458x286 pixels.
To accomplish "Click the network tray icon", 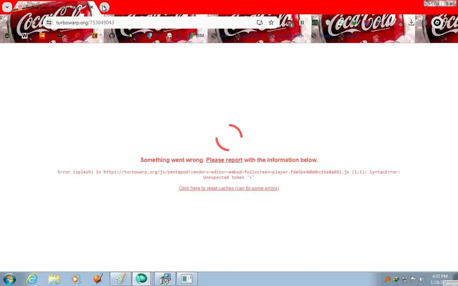I will [405, 279].
